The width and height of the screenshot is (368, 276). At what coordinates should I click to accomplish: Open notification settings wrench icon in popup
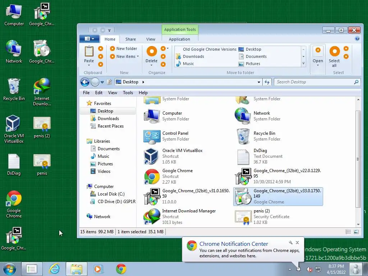pos(290,243)
